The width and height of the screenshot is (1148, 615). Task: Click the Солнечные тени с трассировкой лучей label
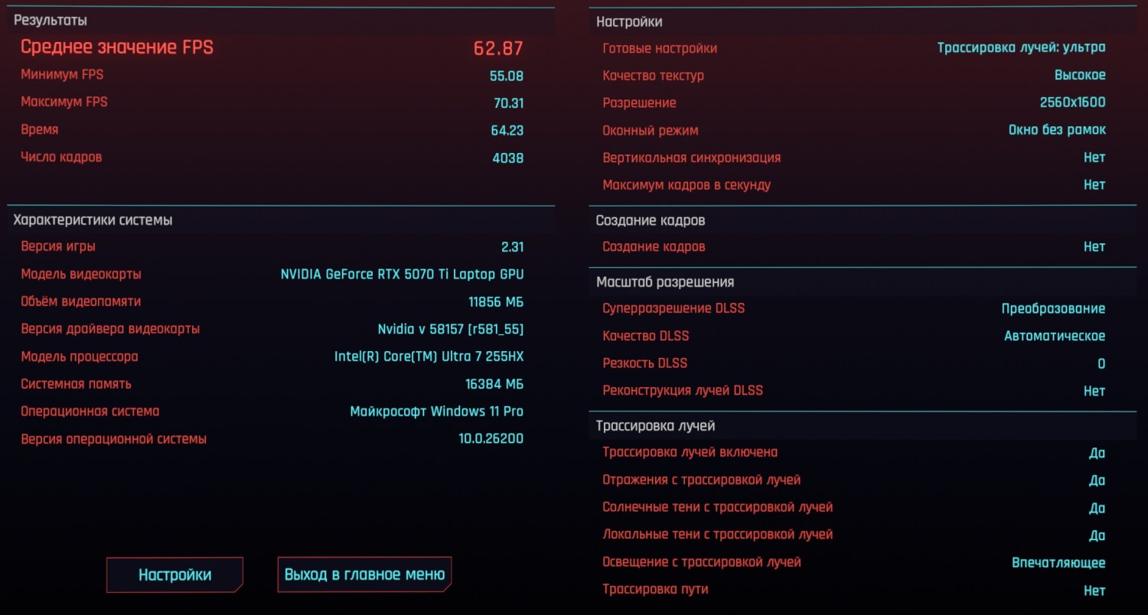tap(718, 508)
